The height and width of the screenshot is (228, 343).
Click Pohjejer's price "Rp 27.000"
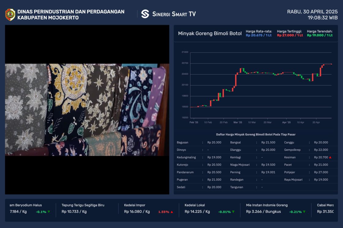(x=321, y=172)
